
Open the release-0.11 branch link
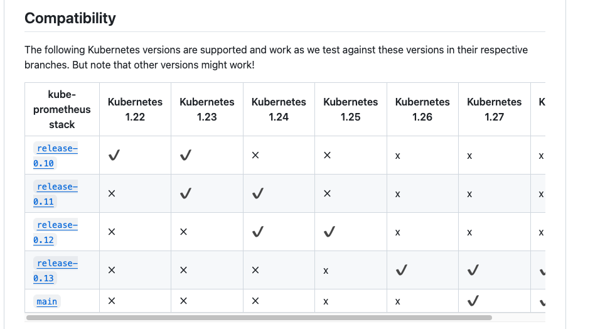click(x=56, y=194)
